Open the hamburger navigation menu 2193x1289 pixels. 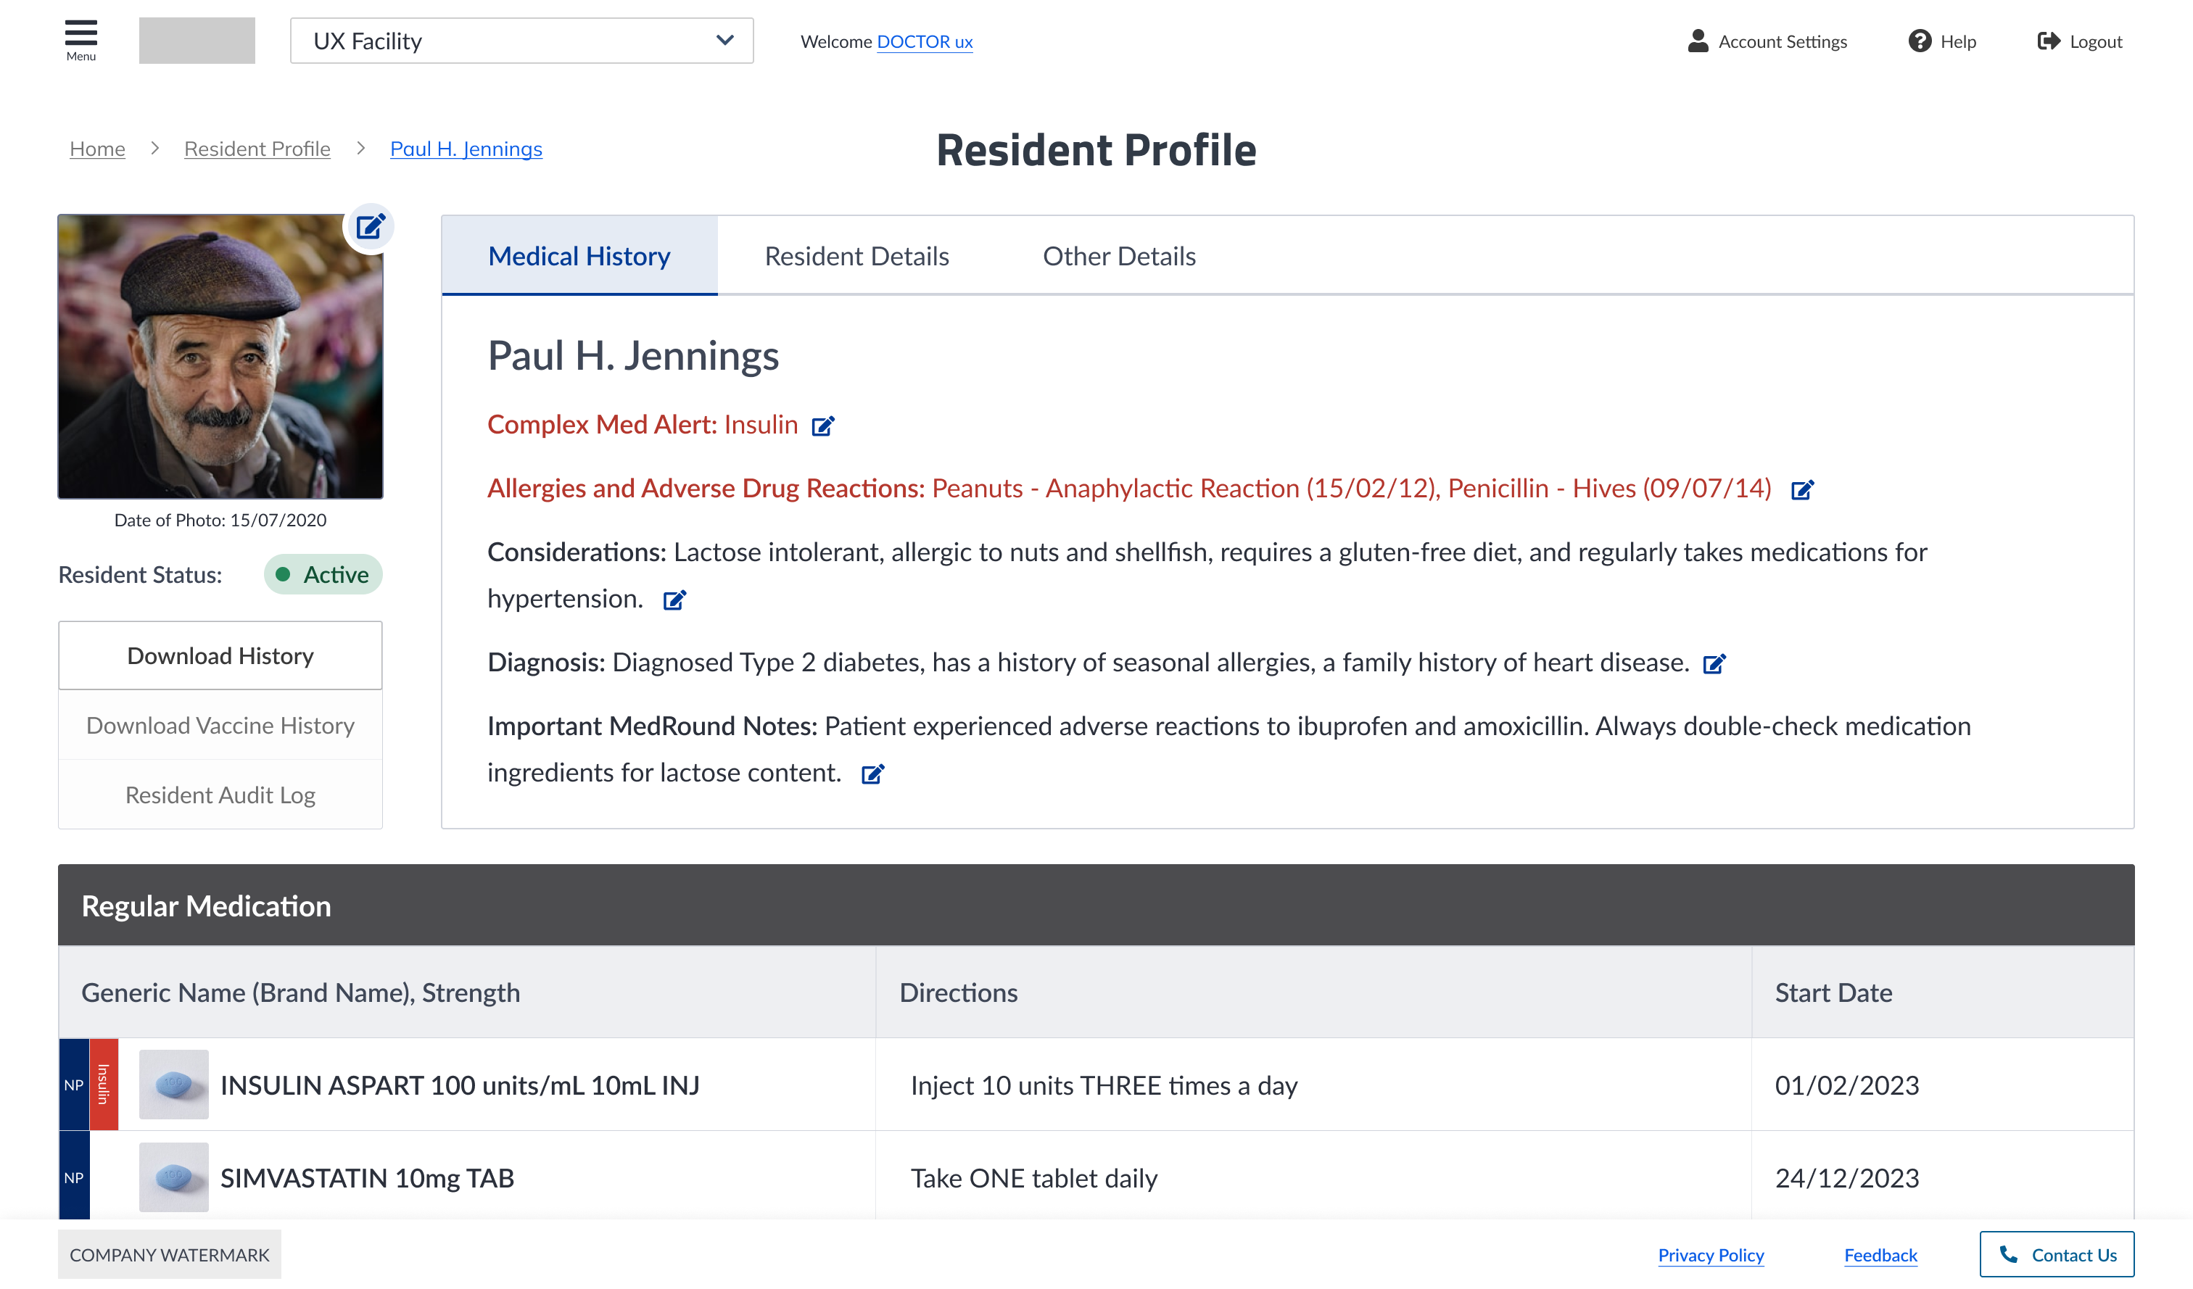coord(81,35)
